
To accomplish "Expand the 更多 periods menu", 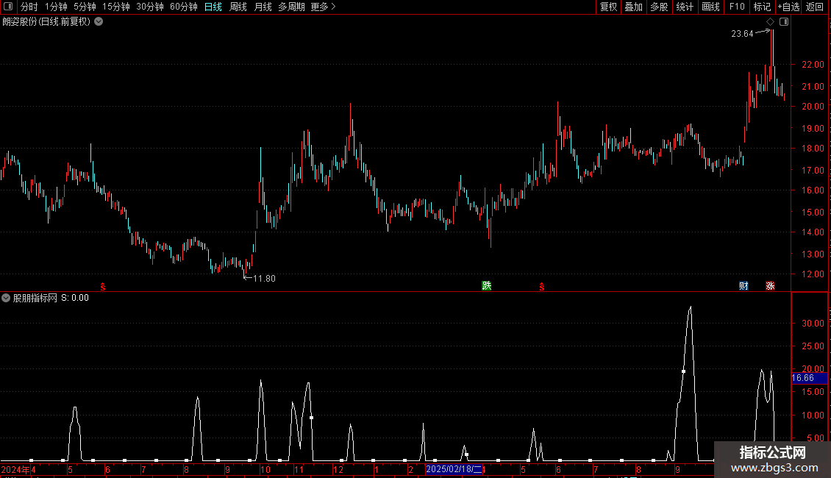I will [x=323, y=7].
